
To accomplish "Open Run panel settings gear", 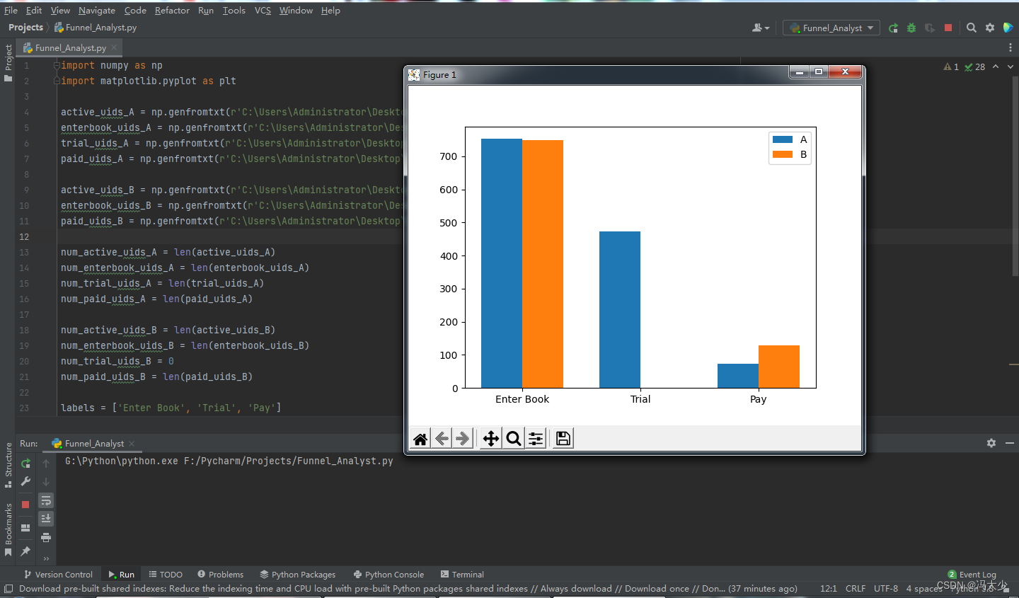I will click(x=991, y=443).
